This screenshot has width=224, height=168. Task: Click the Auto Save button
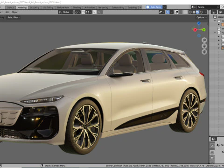(154, 7)
